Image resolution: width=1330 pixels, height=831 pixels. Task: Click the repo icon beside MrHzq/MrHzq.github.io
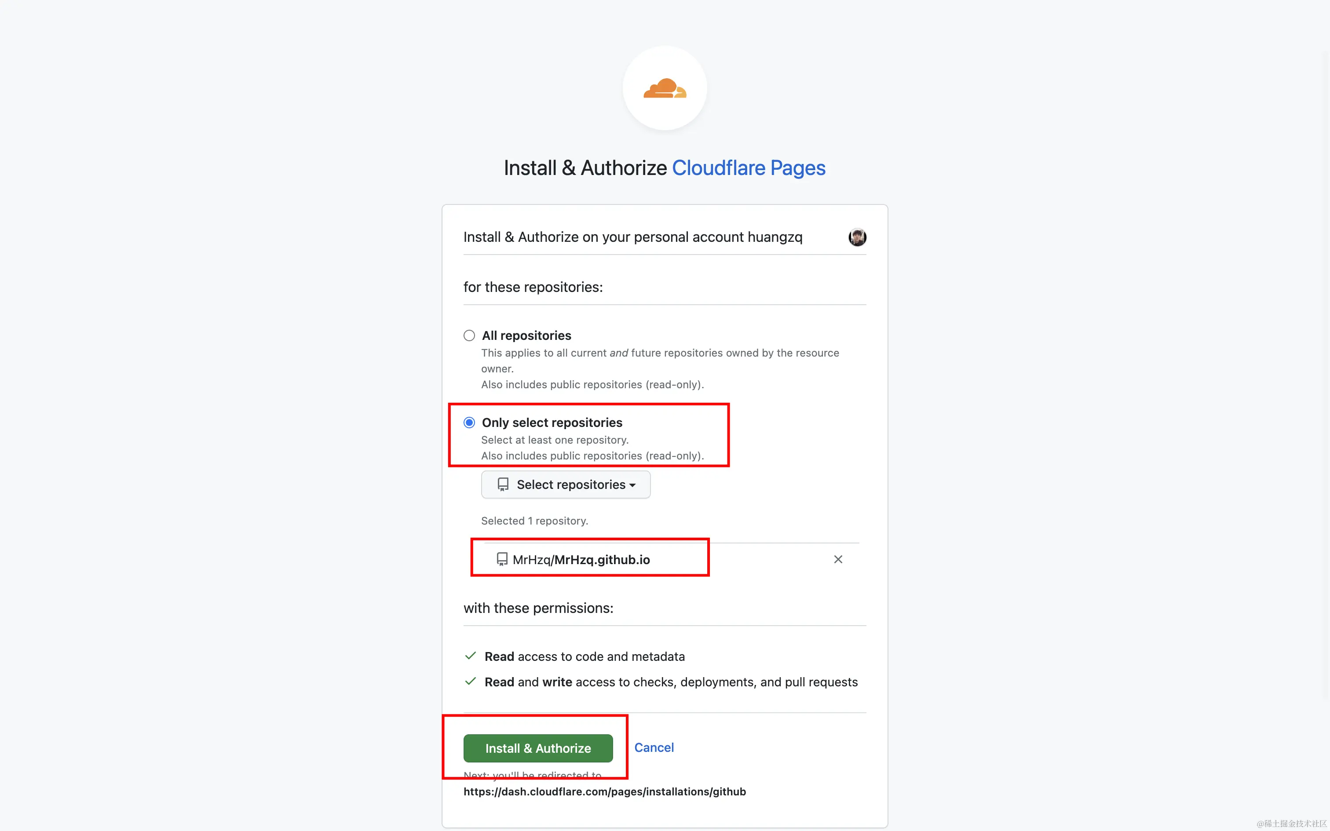(x=502, y=559)
